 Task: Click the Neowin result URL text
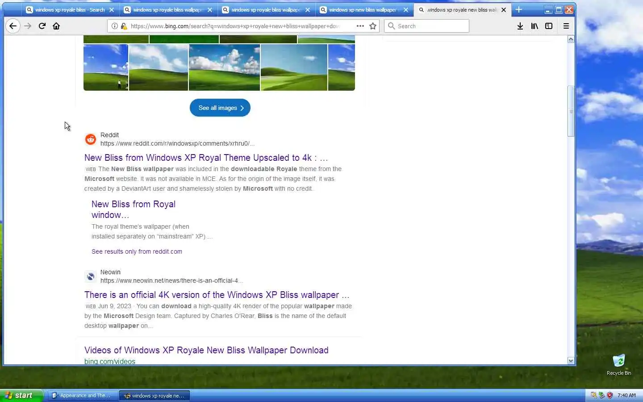[x=171, y=281]
